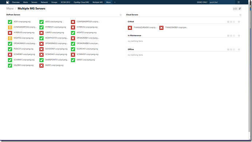
Task: Select dense grid layout icon in Critical section
Action: tap(228, 22)
